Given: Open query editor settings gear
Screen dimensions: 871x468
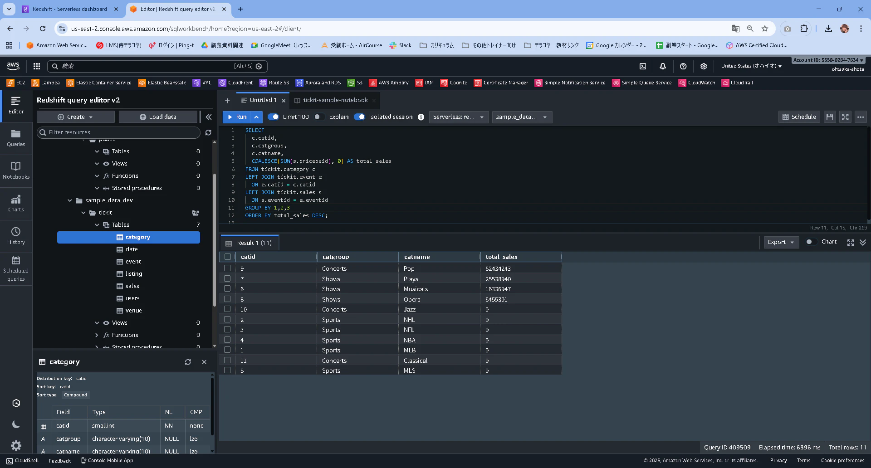Looking at the screenshot, I should (x=16, y=445).
